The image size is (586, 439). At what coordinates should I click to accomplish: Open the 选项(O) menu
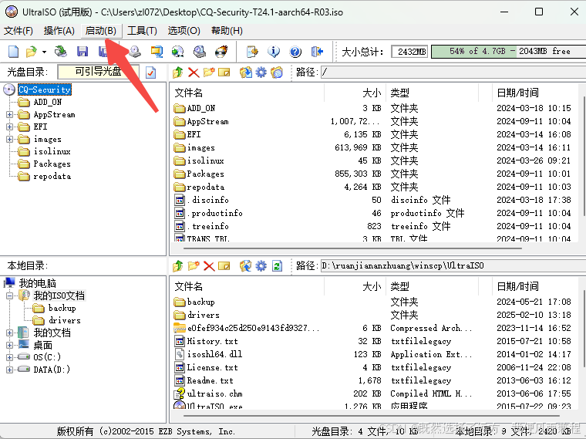pyautogui.click(x=184, y=31)
